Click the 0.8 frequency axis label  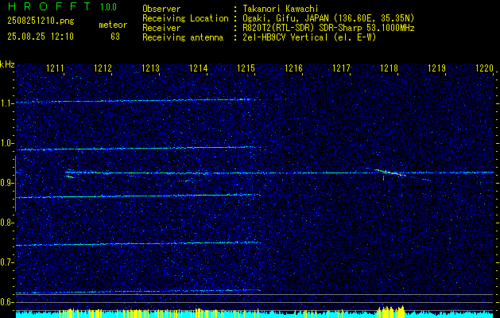(6, 223)
